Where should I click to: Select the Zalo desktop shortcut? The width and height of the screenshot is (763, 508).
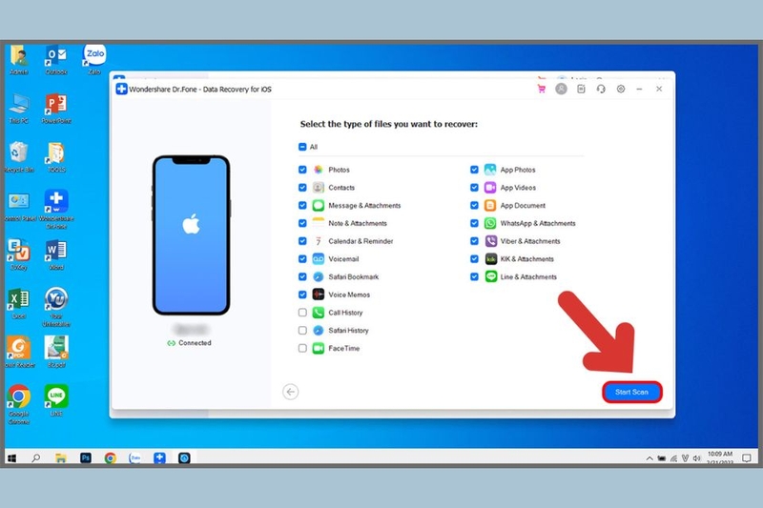pos(94,60)
